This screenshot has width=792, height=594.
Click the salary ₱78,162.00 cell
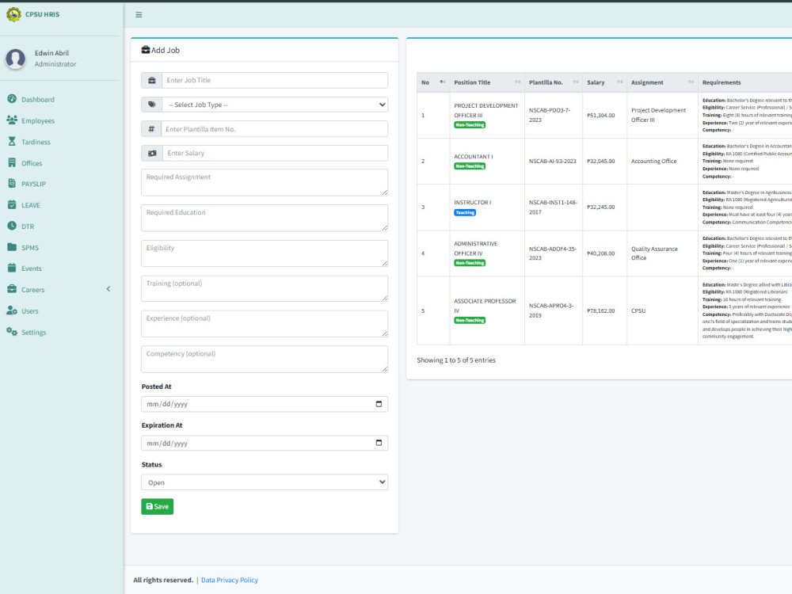pos(604,310)
